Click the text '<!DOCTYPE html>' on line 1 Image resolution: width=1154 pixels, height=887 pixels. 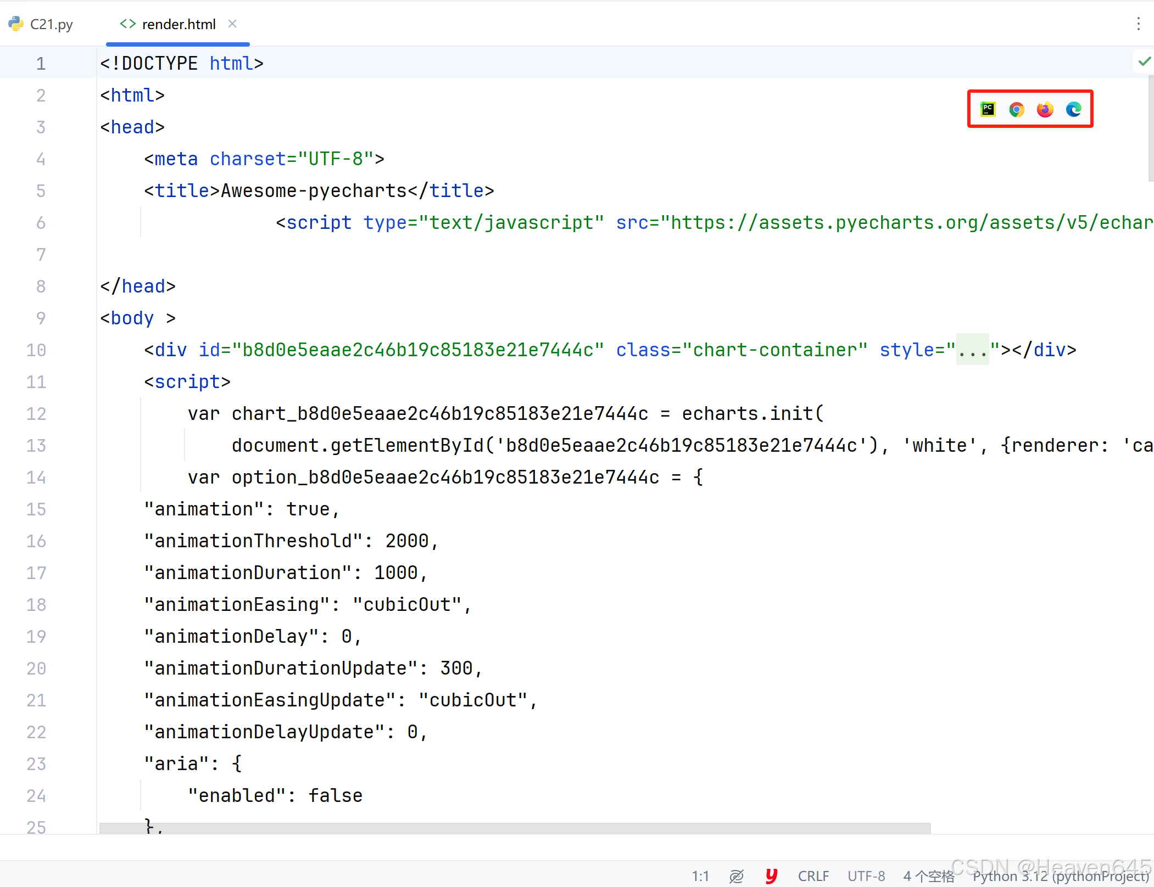coord(182,63)
